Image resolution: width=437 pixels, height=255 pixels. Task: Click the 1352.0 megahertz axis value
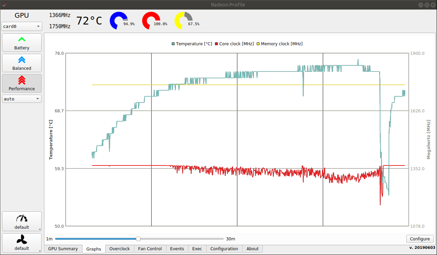coord(417,169)
